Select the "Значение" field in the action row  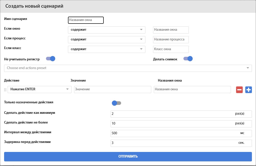113,90
